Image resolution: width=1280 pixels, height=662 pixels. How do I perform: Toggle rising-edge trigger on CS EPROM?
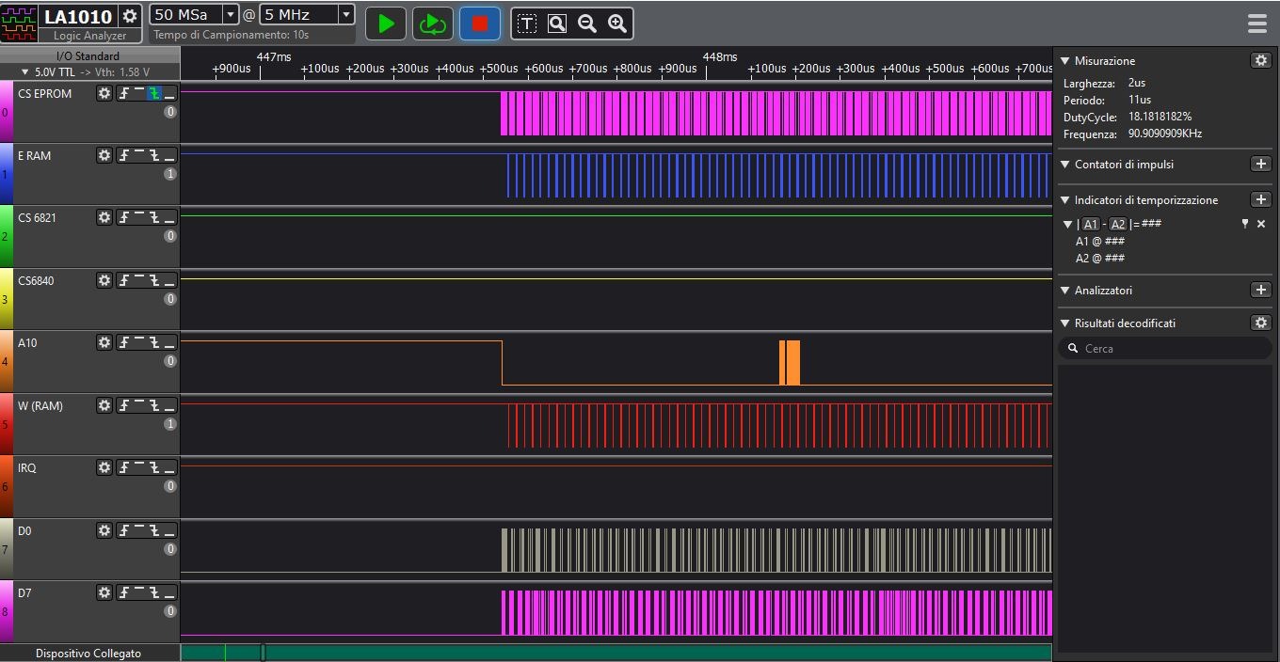pyautogui.click(x=124, y=93)
